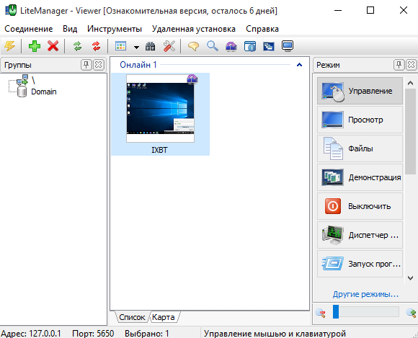Open the Соединение menu
Image resolution: width=418 pixels, height=338 pixels.
point(29,29)
